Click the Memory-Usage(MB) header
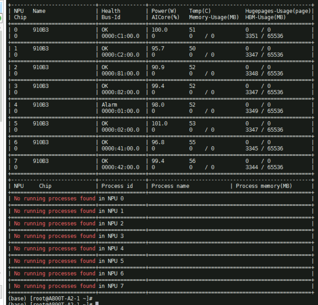318x305 pixels. 214,17
